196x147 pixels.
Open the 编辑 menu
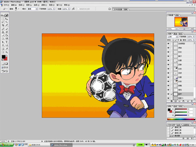14,5
